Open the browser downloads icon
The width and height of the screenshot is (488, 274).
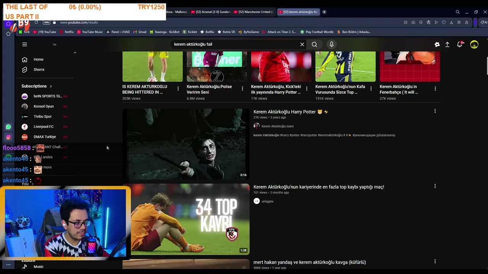pyautogui.click(x=451, y=22)
